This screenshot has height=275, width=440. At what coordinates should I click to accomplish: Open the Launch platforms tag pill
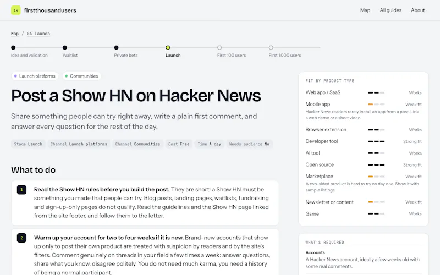coord(35,76)
